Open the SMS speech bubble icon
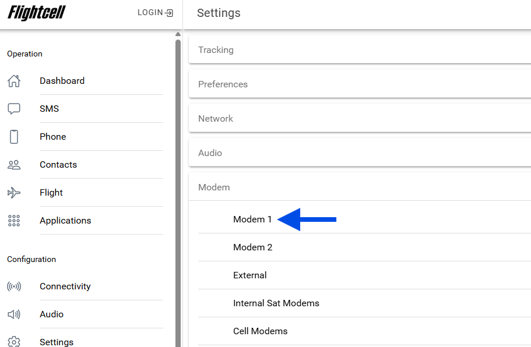 point(14,109)
